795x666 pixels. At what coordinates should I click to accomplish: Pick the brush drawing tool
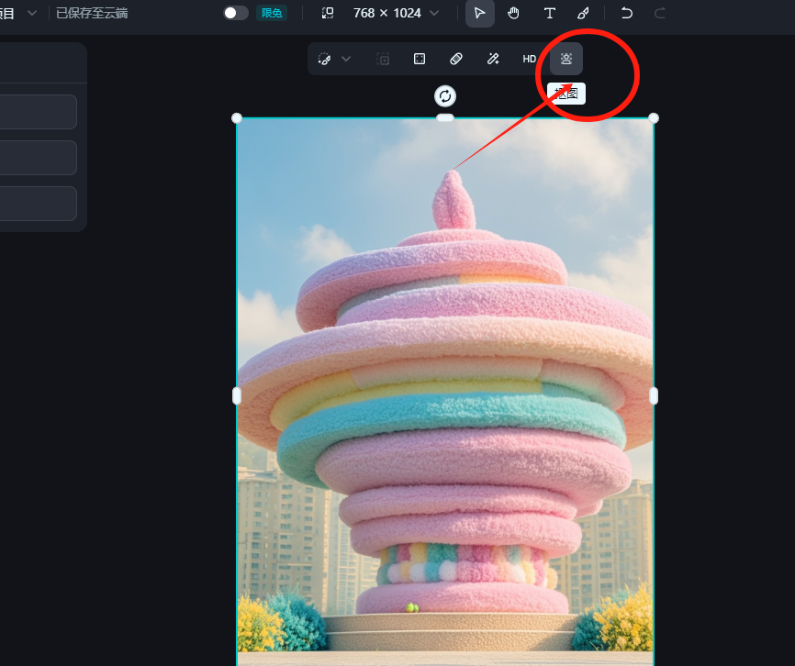583,13
